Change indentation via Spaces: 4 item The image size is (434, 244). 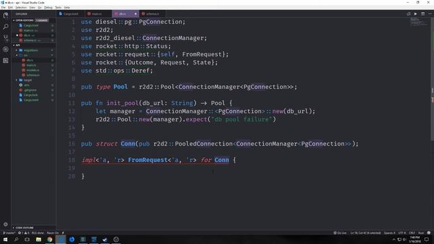pos(389,232)
